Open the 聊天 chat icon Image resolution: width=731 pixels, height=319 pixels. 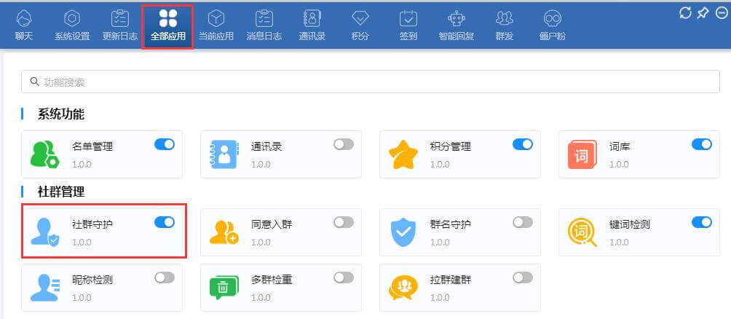24,24
